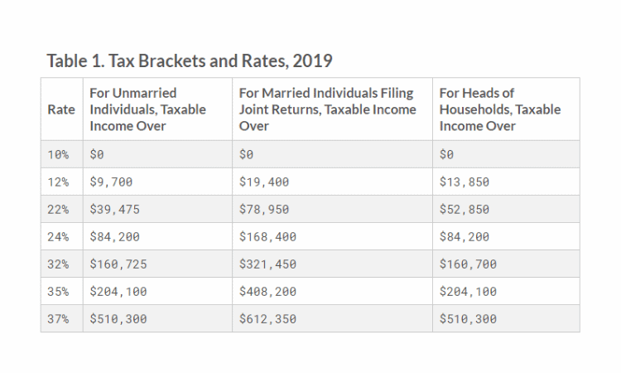This screenshot has height=373, width=621.
Task: Select the $612,350 cell
Action: click(267, 318)
